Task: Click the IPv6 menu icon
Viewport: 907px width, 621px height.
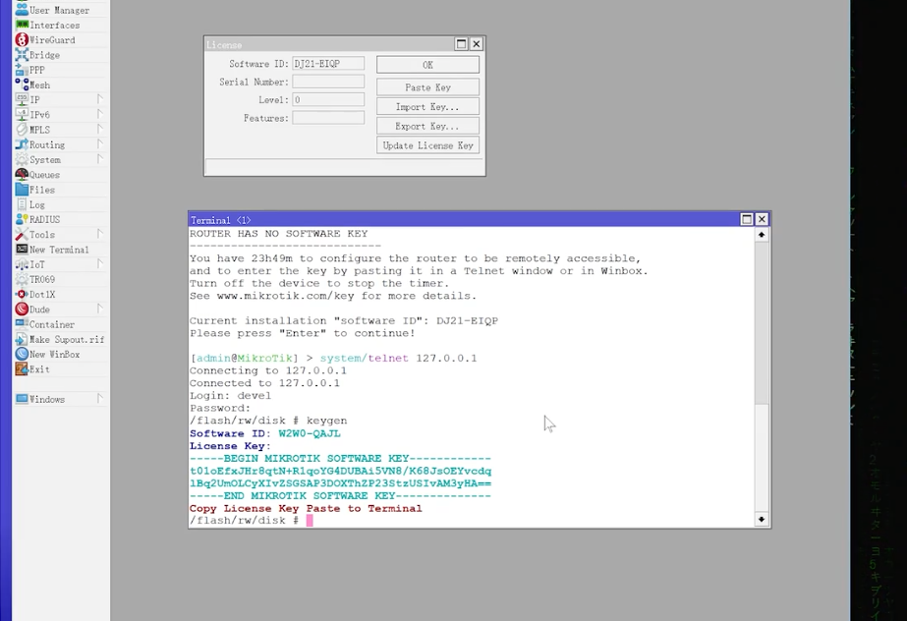Action: [22, 115]
